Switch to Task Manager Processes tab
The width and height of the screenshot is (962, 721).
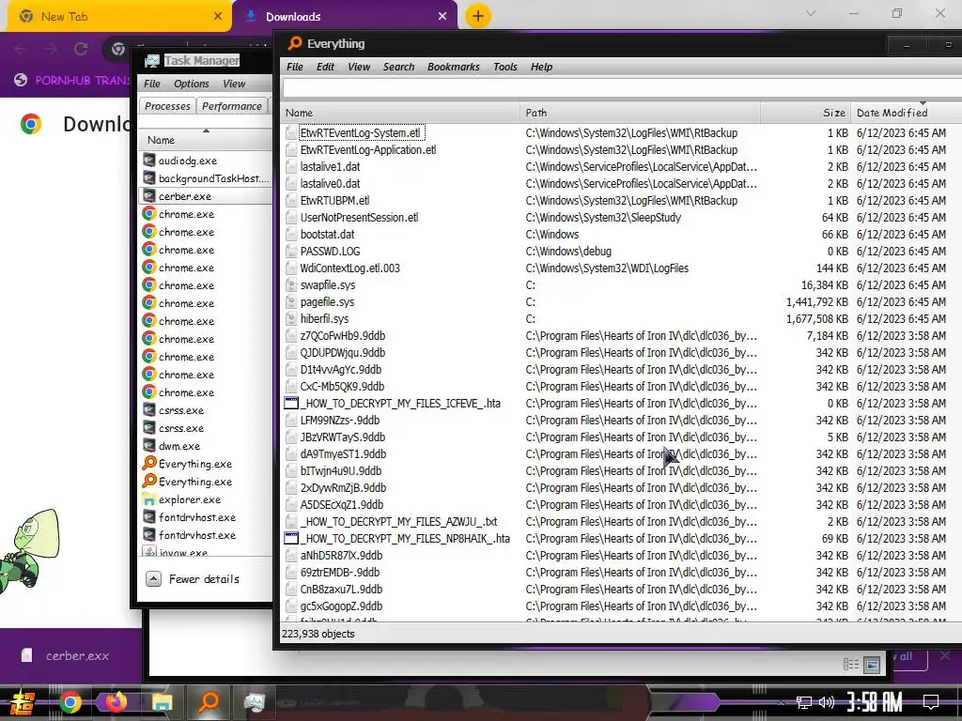167,106
